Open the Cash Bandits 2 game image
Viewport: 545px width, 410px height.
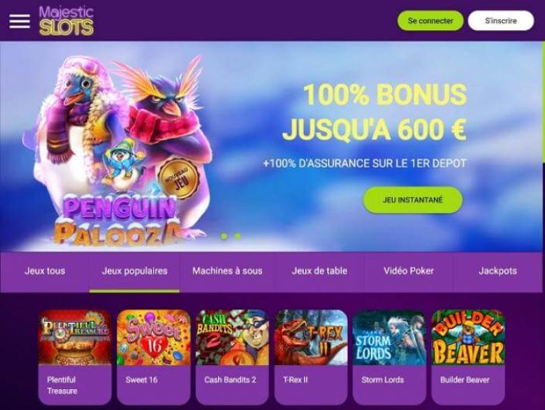pyautogui.click(x=232, y=337)
